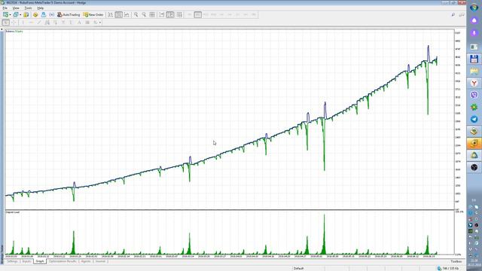Screen dimensions: 482x271
Task: Click the taskbar clock
Action: click(474, 262)
